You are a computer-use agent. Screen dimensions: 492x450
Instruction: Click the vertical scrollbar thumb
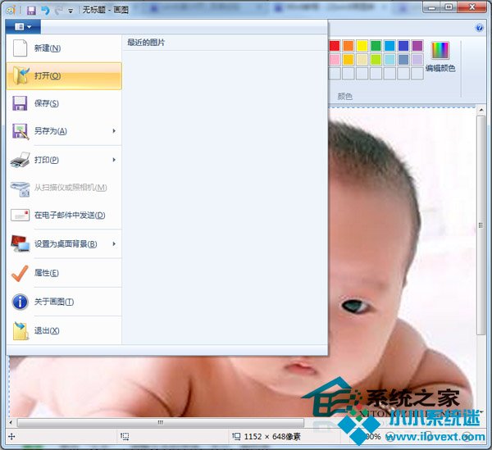481,225
